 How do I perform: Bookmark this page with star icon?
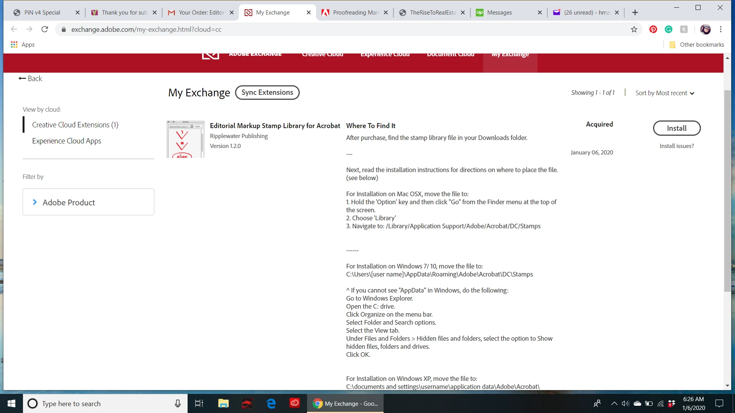coord(634,29)
